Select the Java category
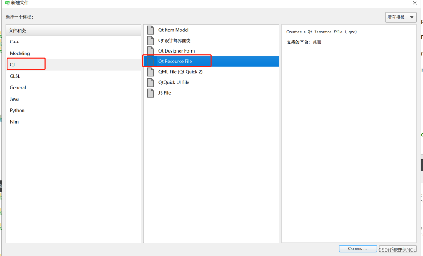Screen dimensions: 423x256 [73, 99]
